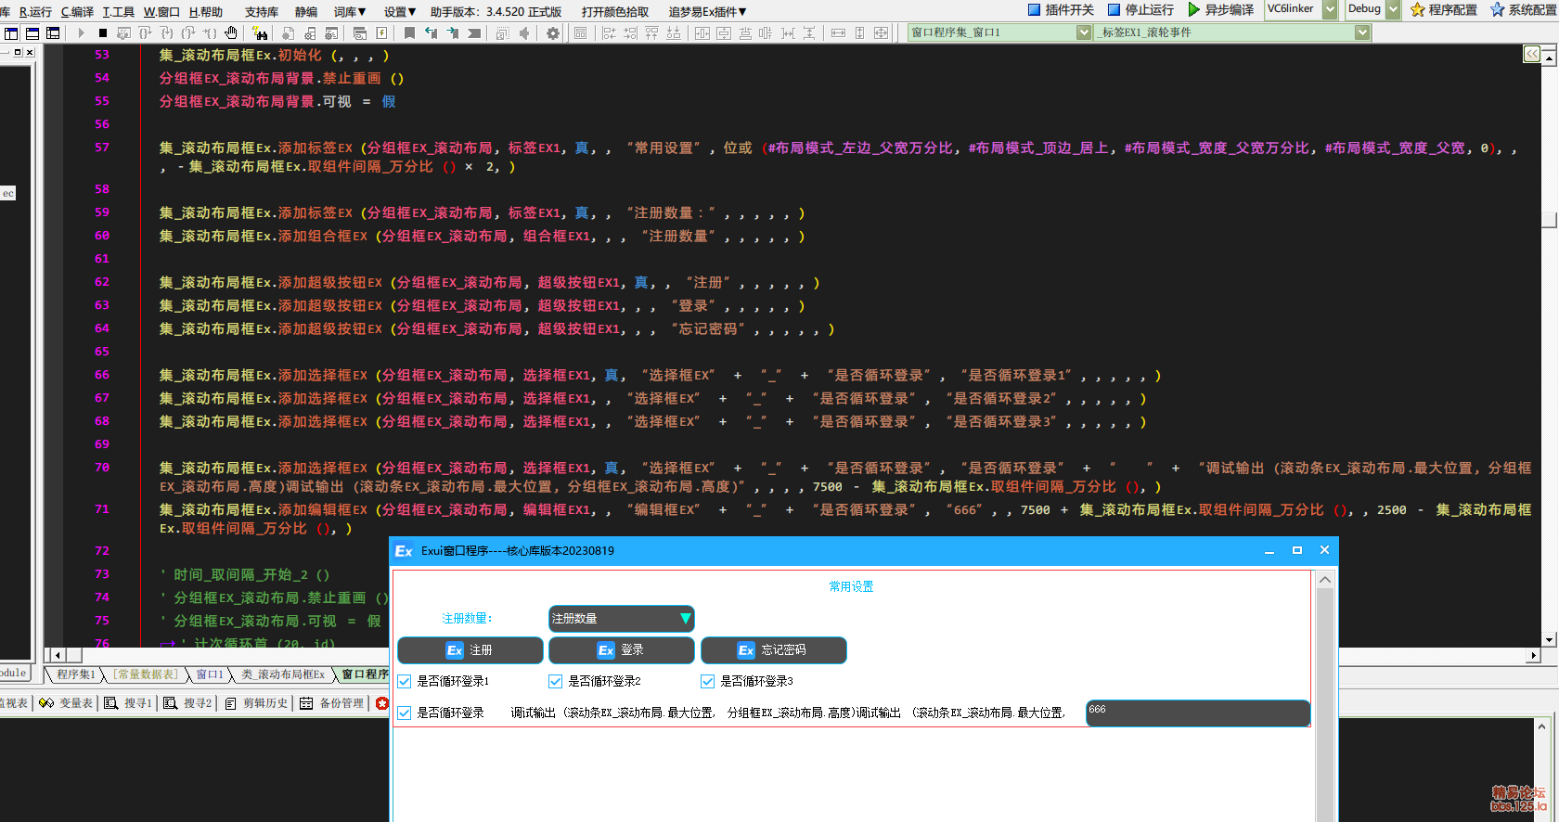
Task: Click the 系统配置 blue star icon
Action: [x=1497, y=10]
